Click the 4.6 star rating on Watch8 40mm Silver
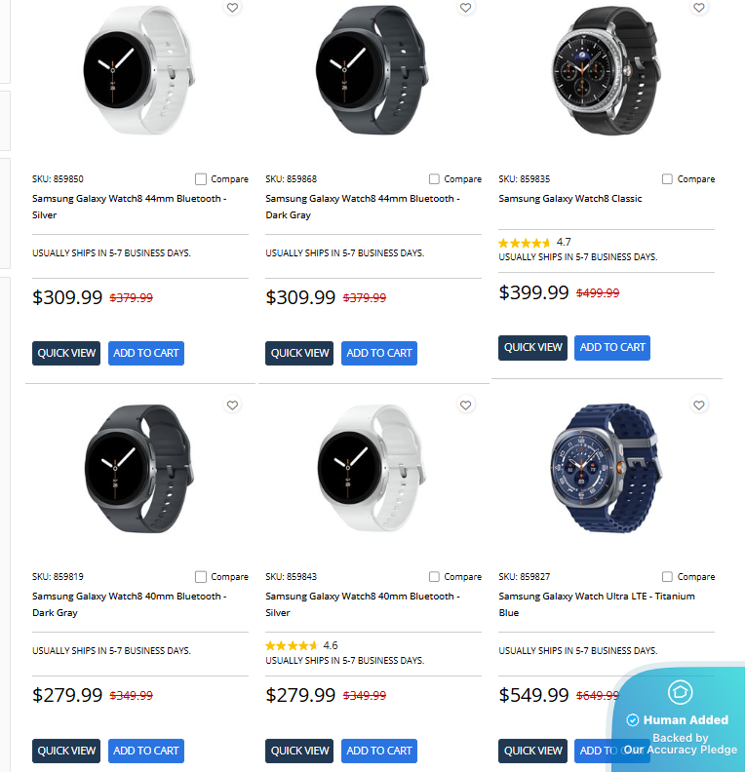The image size is (745, 772). point(301,645)
